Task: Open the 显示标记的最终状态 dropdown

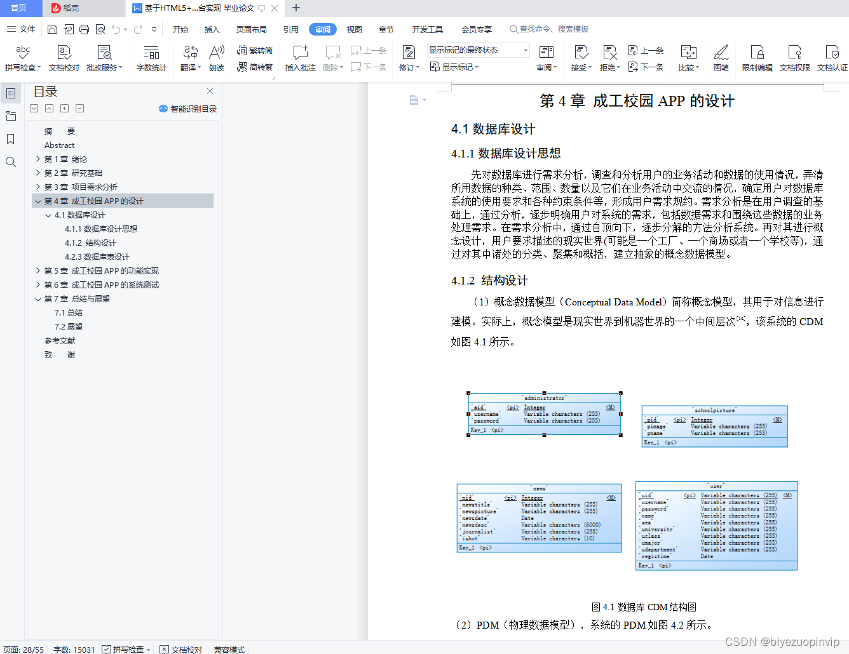Action: click(x=525, y=50)
